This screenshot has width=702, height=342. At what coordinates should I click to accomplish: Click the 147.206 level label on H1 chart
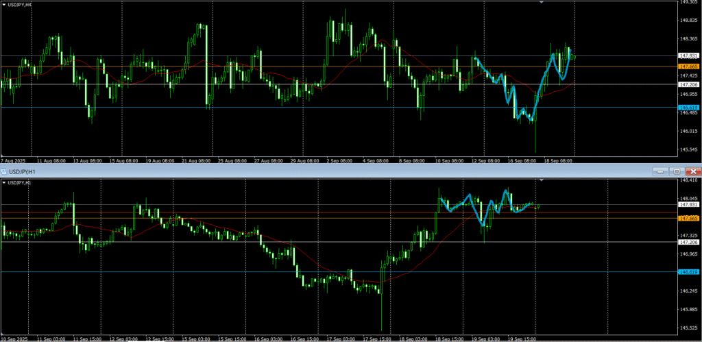(x=688, y=242)
